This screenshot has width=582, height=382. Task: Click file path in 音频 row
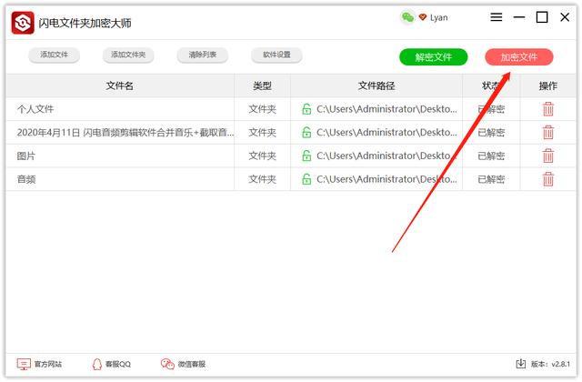(x=386, y=179)
